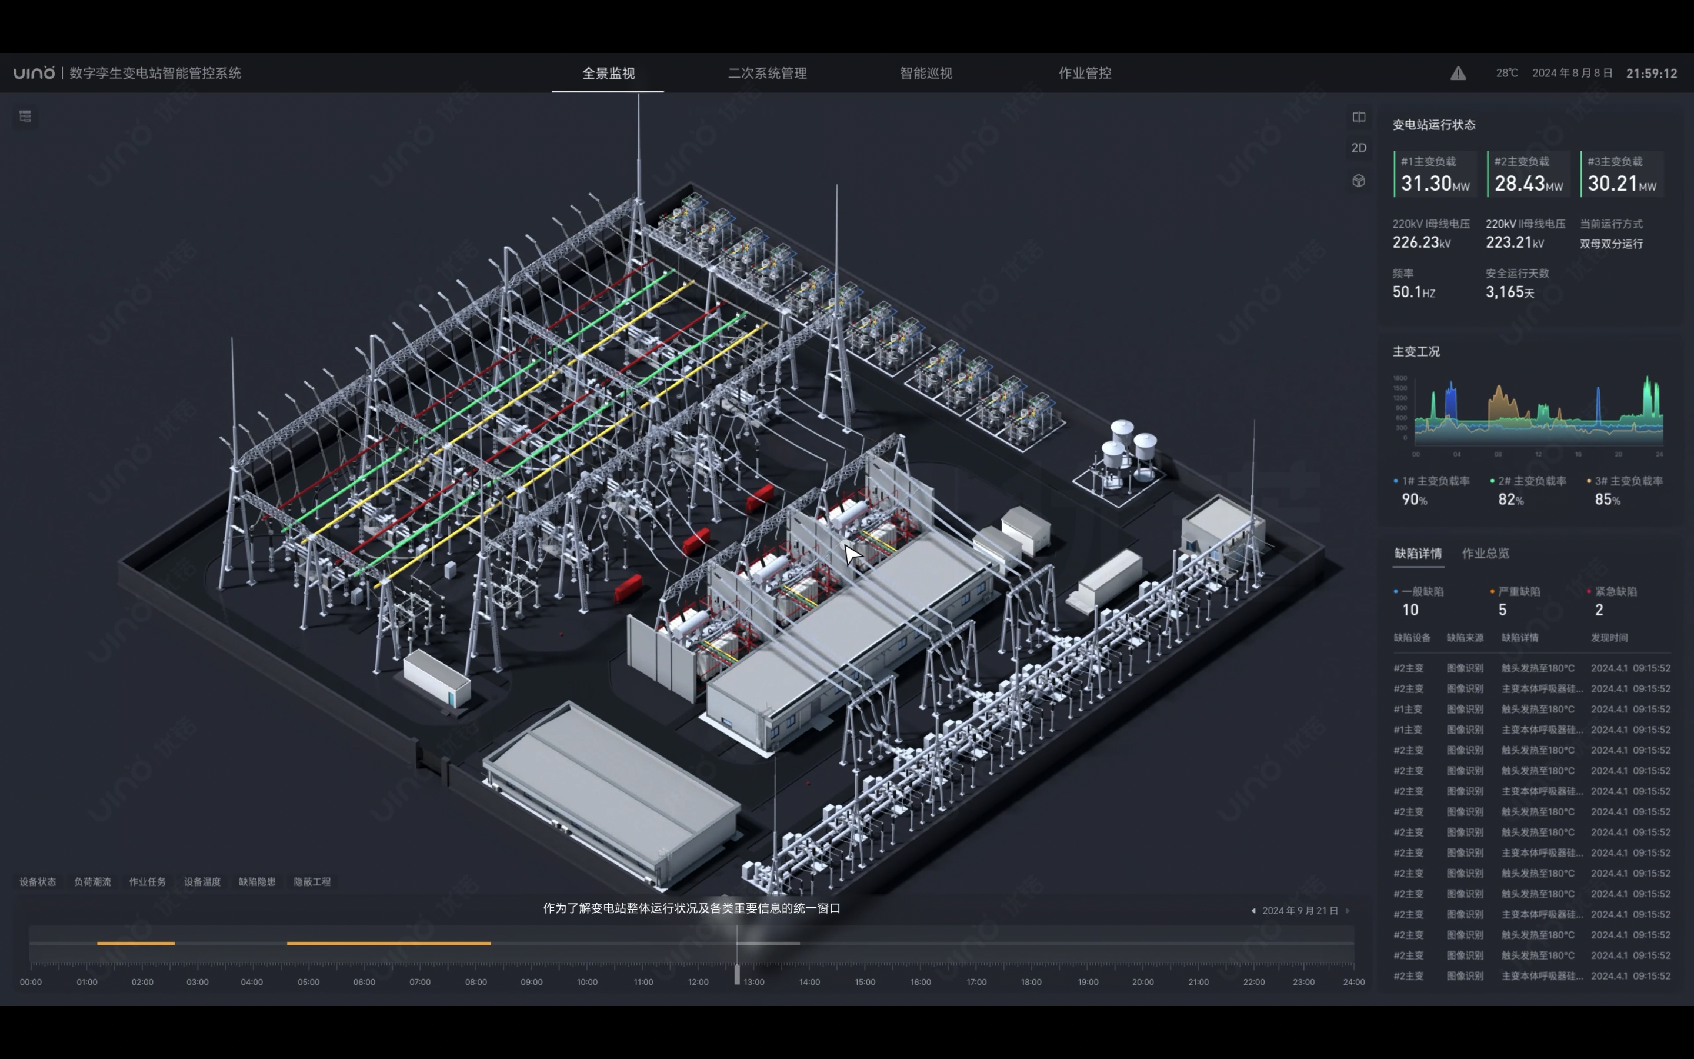Open the warning alert triangle icon
1694x1059 pixels.
point(1458,73)
